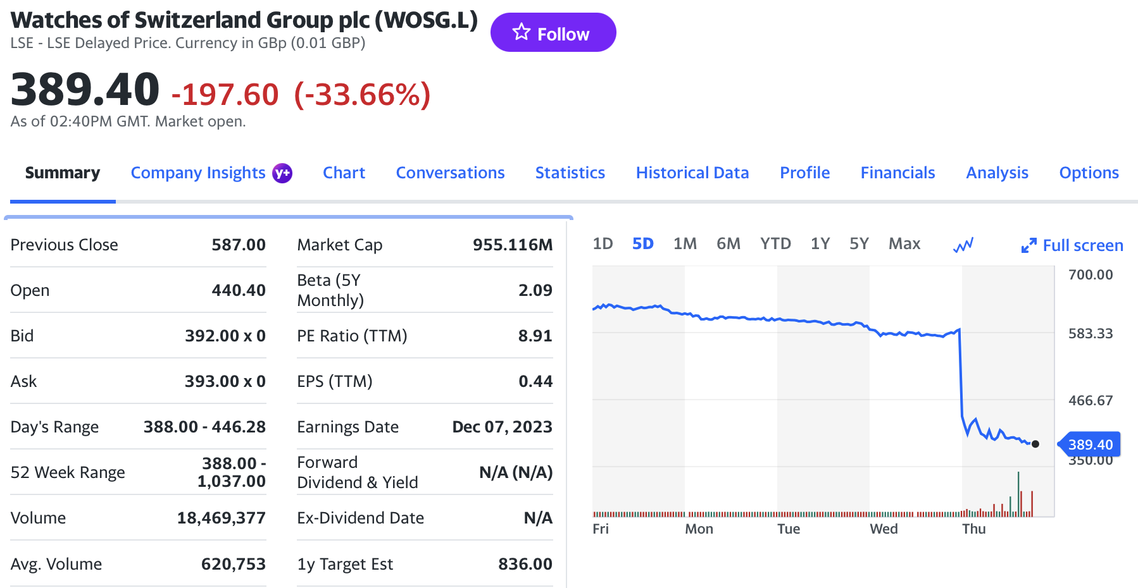Select the 1D chart range
This screenshot has height=588, width=1138.
pyautogui.click(x=603, y=244)
